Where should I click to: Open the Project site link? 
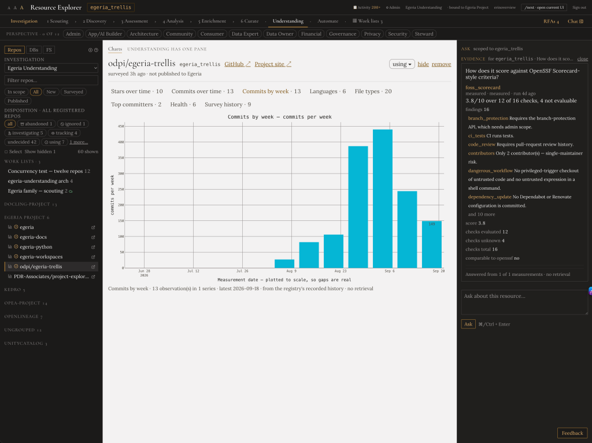click(273, 64)
